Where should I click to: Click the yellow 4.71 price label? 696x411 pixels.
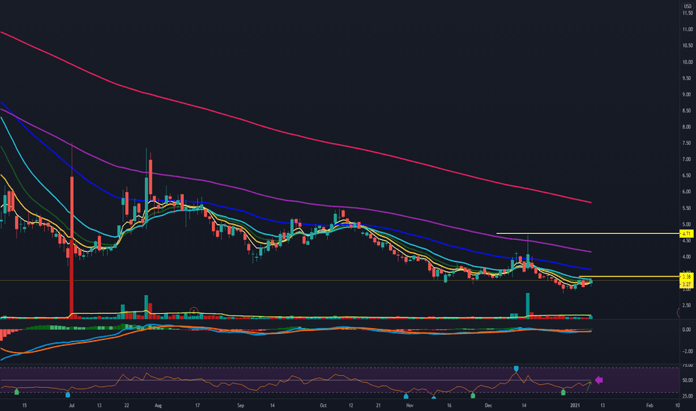[x=686, y=234]
